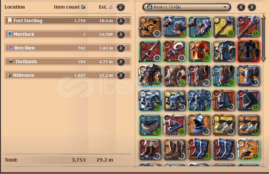Select the red royal robe item
The width and height of the screenshot is (269, 174).
pos(199,51)
